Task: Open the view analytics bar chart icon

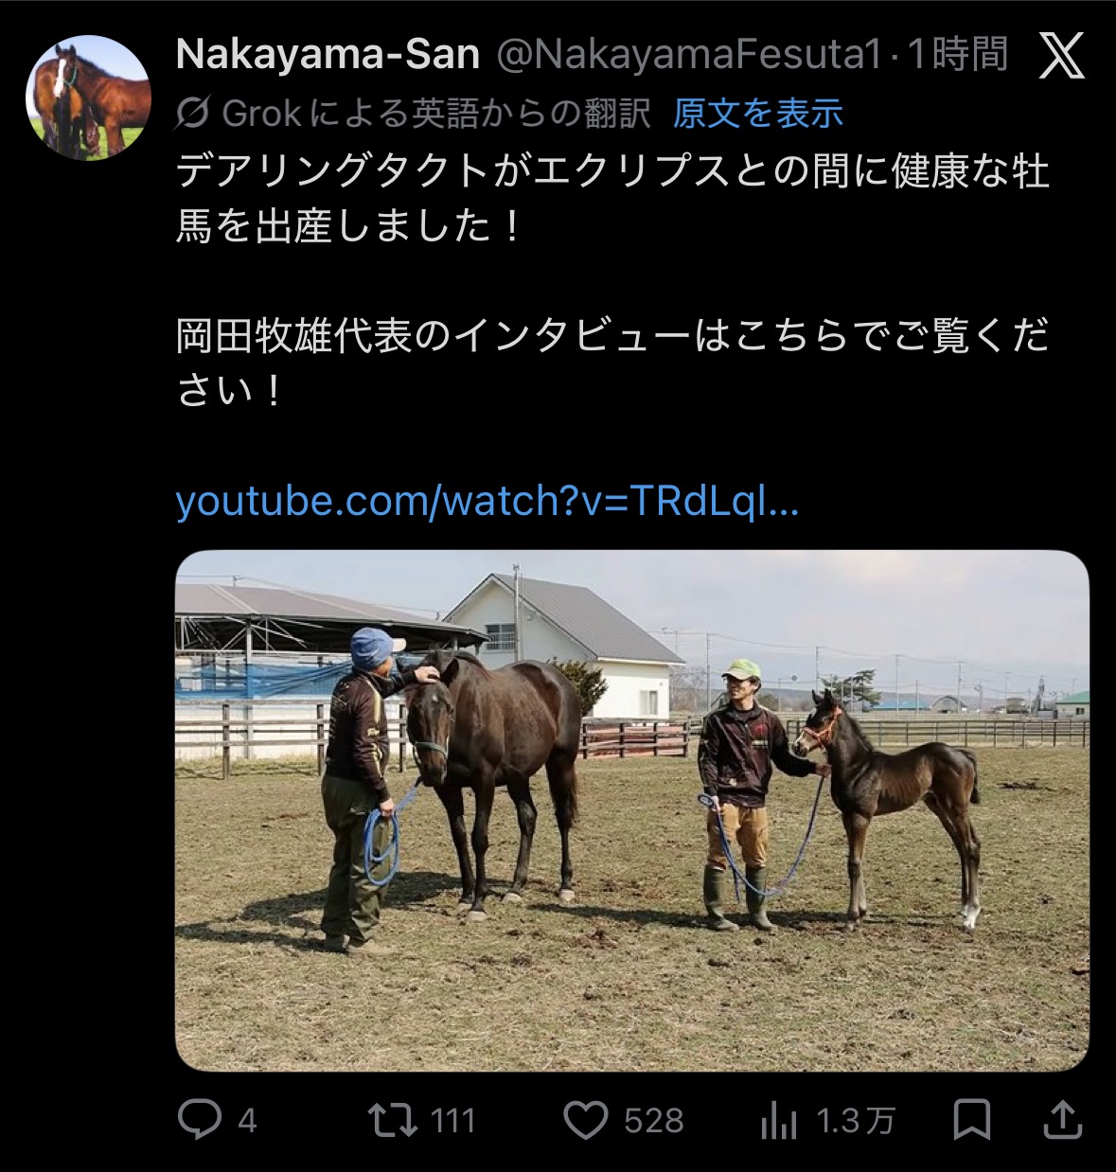Action: [x=779, y=1122]
